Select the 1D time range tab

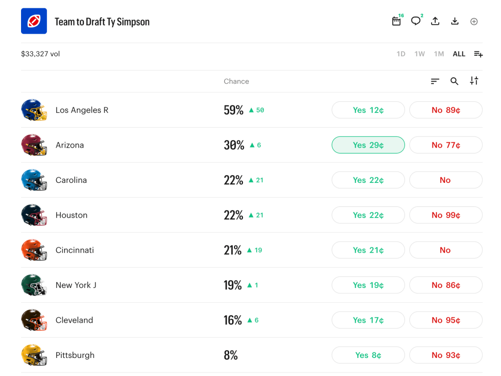401,54
